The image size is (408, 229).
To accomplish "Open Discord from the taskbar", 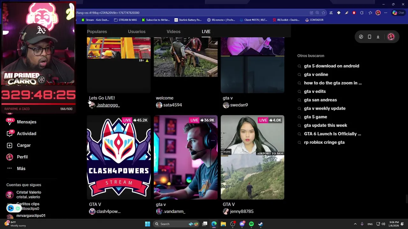I will [242, 224].
